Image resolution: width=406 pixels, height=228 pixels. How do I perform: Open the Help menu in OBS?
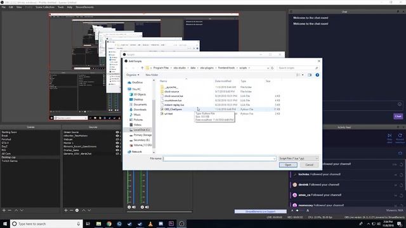[x=70, y=7]
